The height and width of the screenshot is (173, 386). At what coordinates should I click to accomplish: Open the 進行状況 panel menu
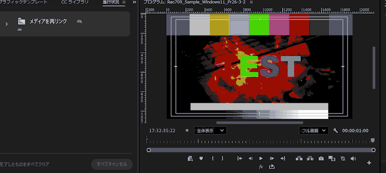[124, 2]
